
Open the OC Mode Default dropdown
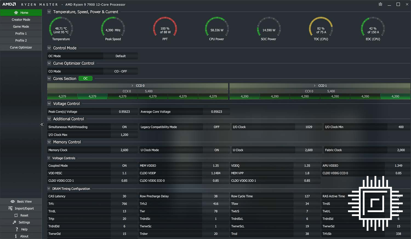coord(121,56)
